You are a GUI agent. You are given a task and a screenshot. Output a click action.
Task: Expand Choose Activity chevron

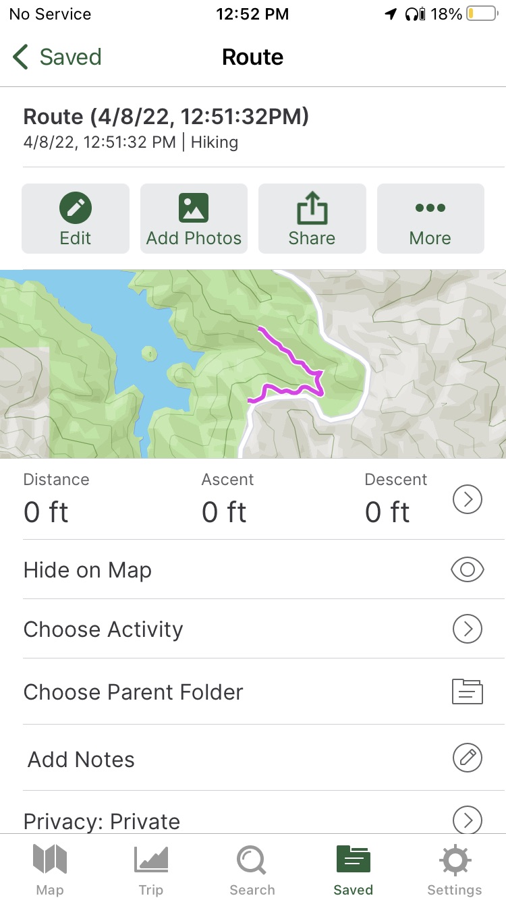click(467, 629)
